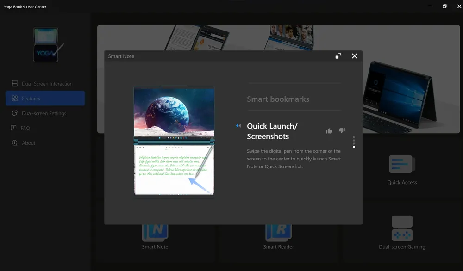This screenshot has width=463, height=271.
Task: Expand the Smart Note dialog to fullscreen
Action: coord(338,56)
